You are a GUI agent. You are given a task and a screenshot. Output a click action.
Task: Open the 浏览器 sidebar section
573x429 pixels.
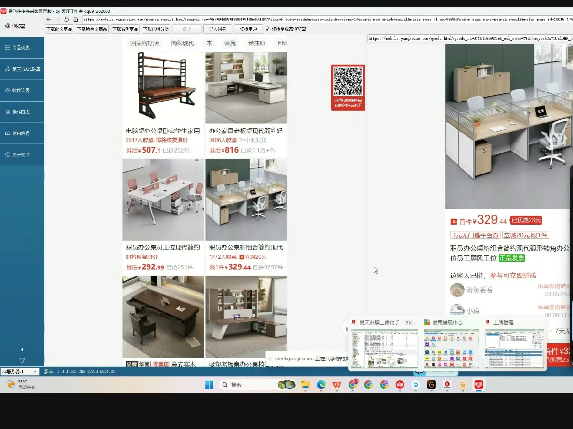[x=22, y=26]
